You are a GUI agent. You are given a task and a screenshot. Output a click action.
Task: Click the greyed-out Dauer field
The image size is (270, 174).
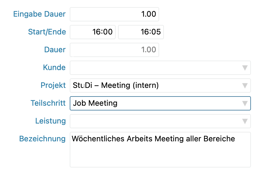click(114, 50)
